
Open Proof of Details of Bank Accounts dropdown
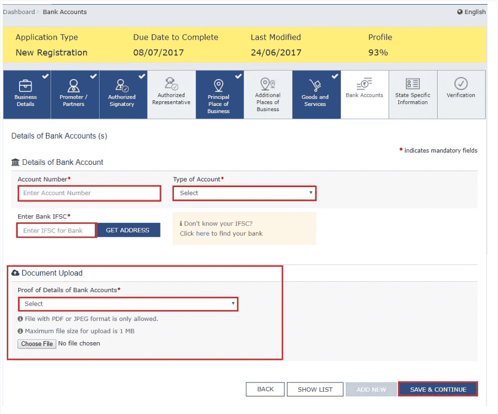point(128,304)
